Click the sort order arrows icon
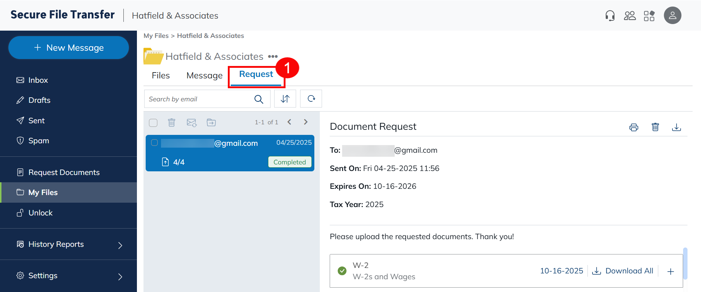701x292 pixels. [x=285, y=99]
